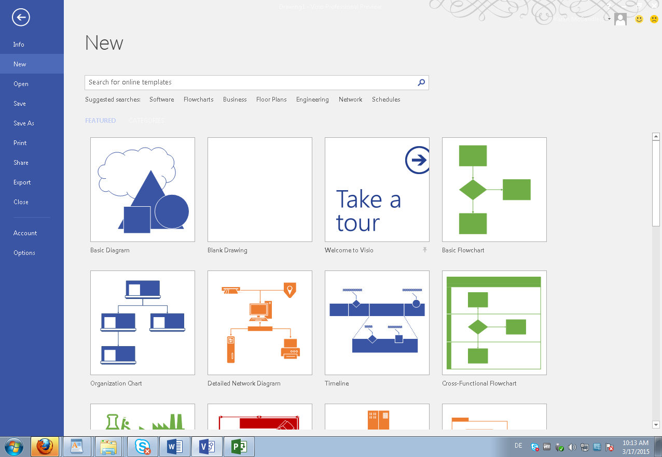
Task: Click the sad frown feedback icon
Action: [x=654, y=19]
